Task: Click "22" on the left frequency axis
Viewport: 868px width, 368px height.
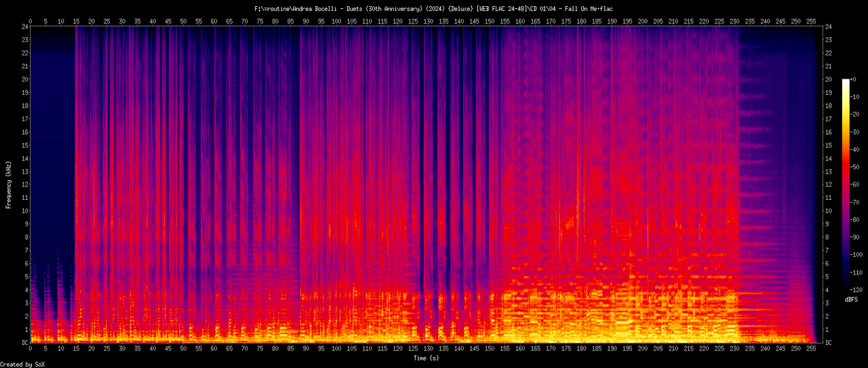Action: pyautogui.click(x=24, y=53)
